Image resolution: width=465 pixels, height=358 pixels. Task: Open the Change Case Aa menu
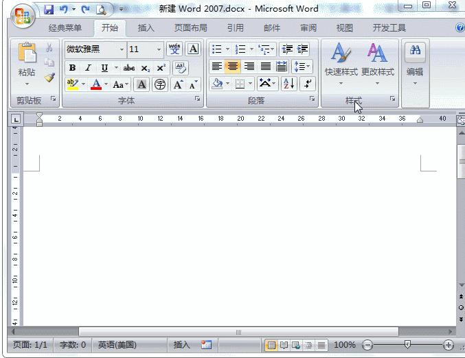point(120,84)
